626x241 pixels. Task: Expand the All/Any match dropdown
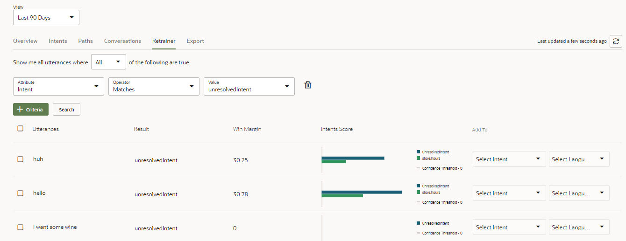click(x=108, y=62)
